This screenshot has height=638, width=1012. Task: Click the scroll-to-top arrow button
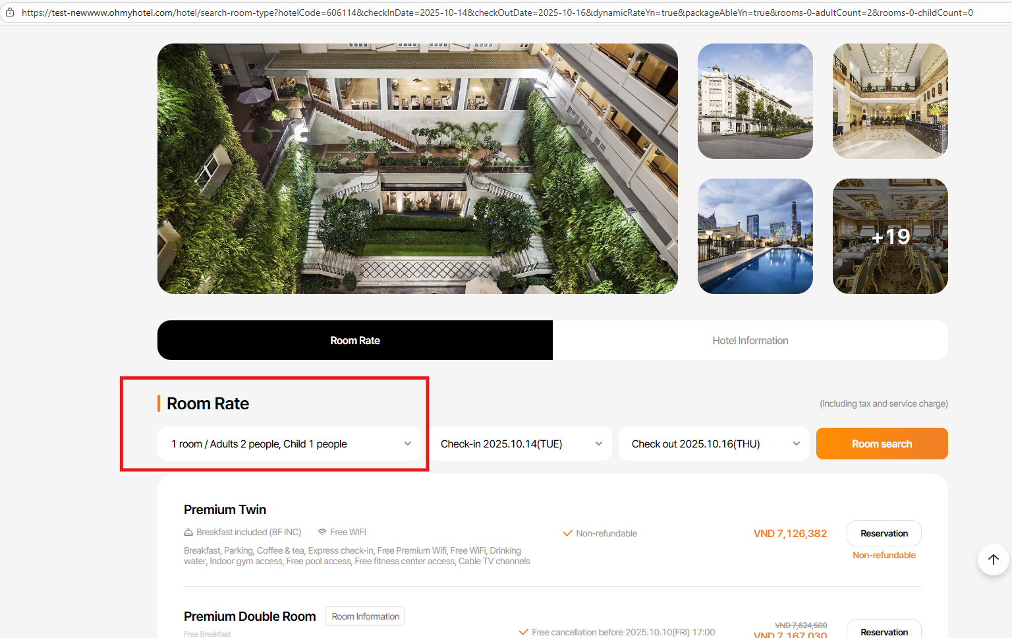[x=994, y=560]
